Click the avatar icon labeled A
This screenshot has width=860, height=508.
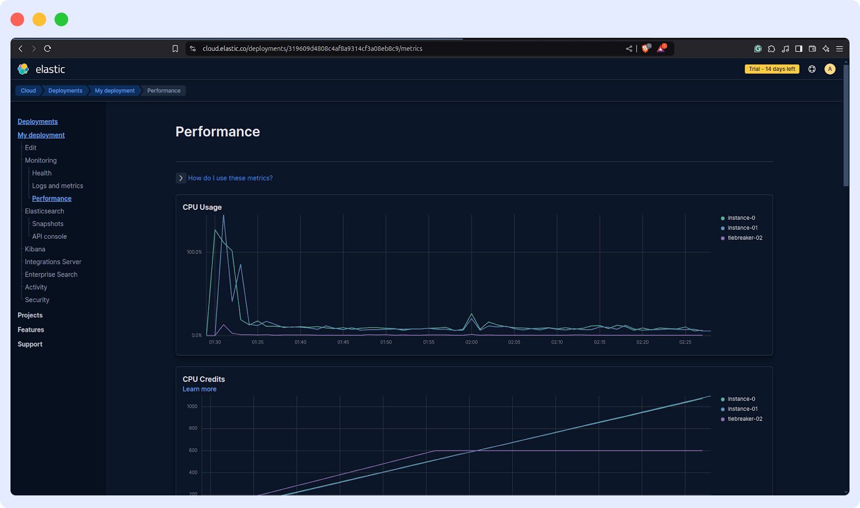[x=830, y=69]
